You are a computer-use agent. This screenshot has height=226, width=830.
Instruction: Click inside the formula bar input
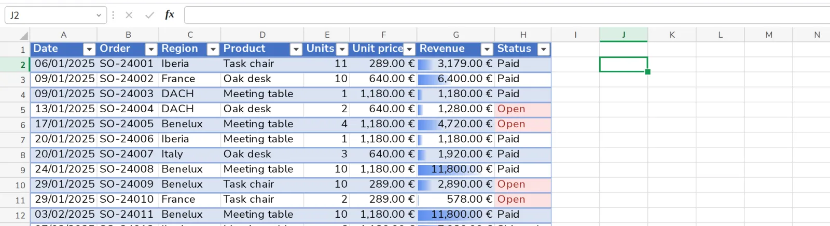click(x=507, y=15)
